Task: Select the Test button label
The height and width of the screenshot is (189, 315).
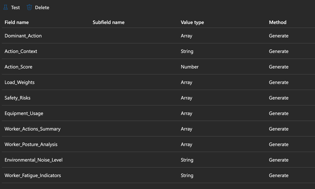Action: click(x=15, y=8)
